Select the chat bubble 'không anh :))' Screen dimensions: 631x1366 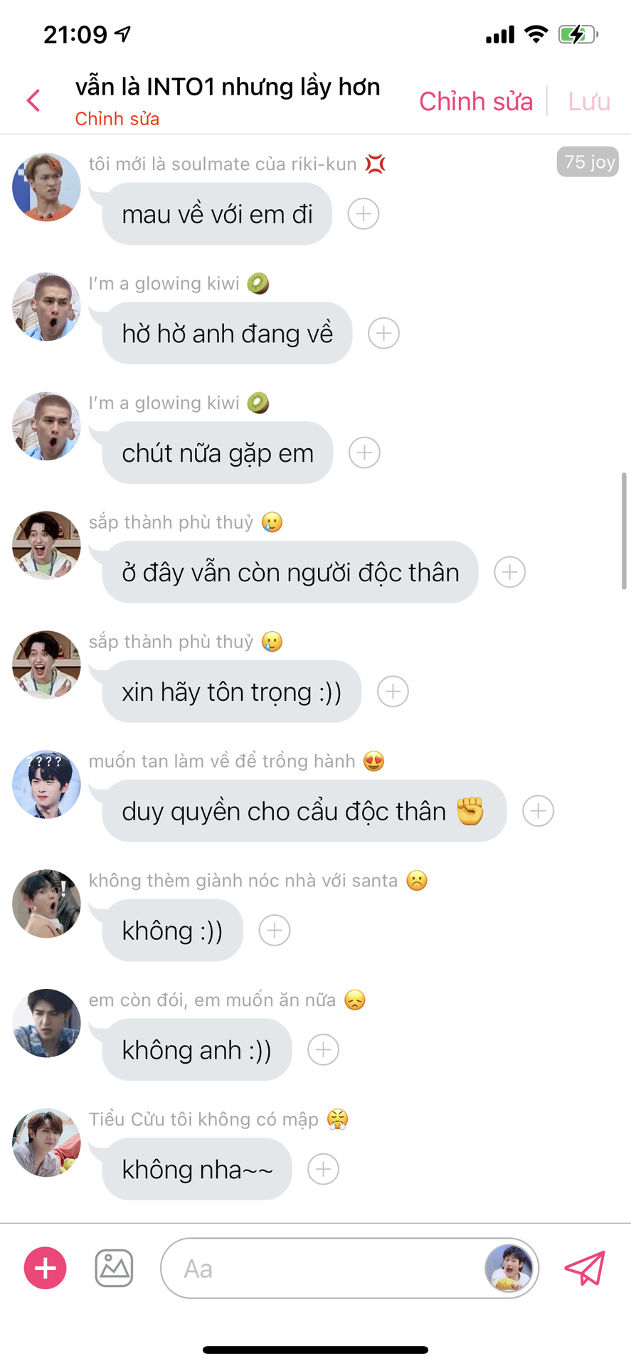197,1049
